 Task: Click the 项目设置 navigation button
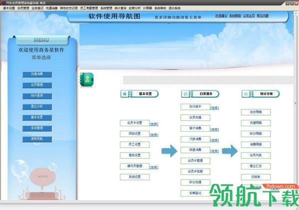(135, 134)
